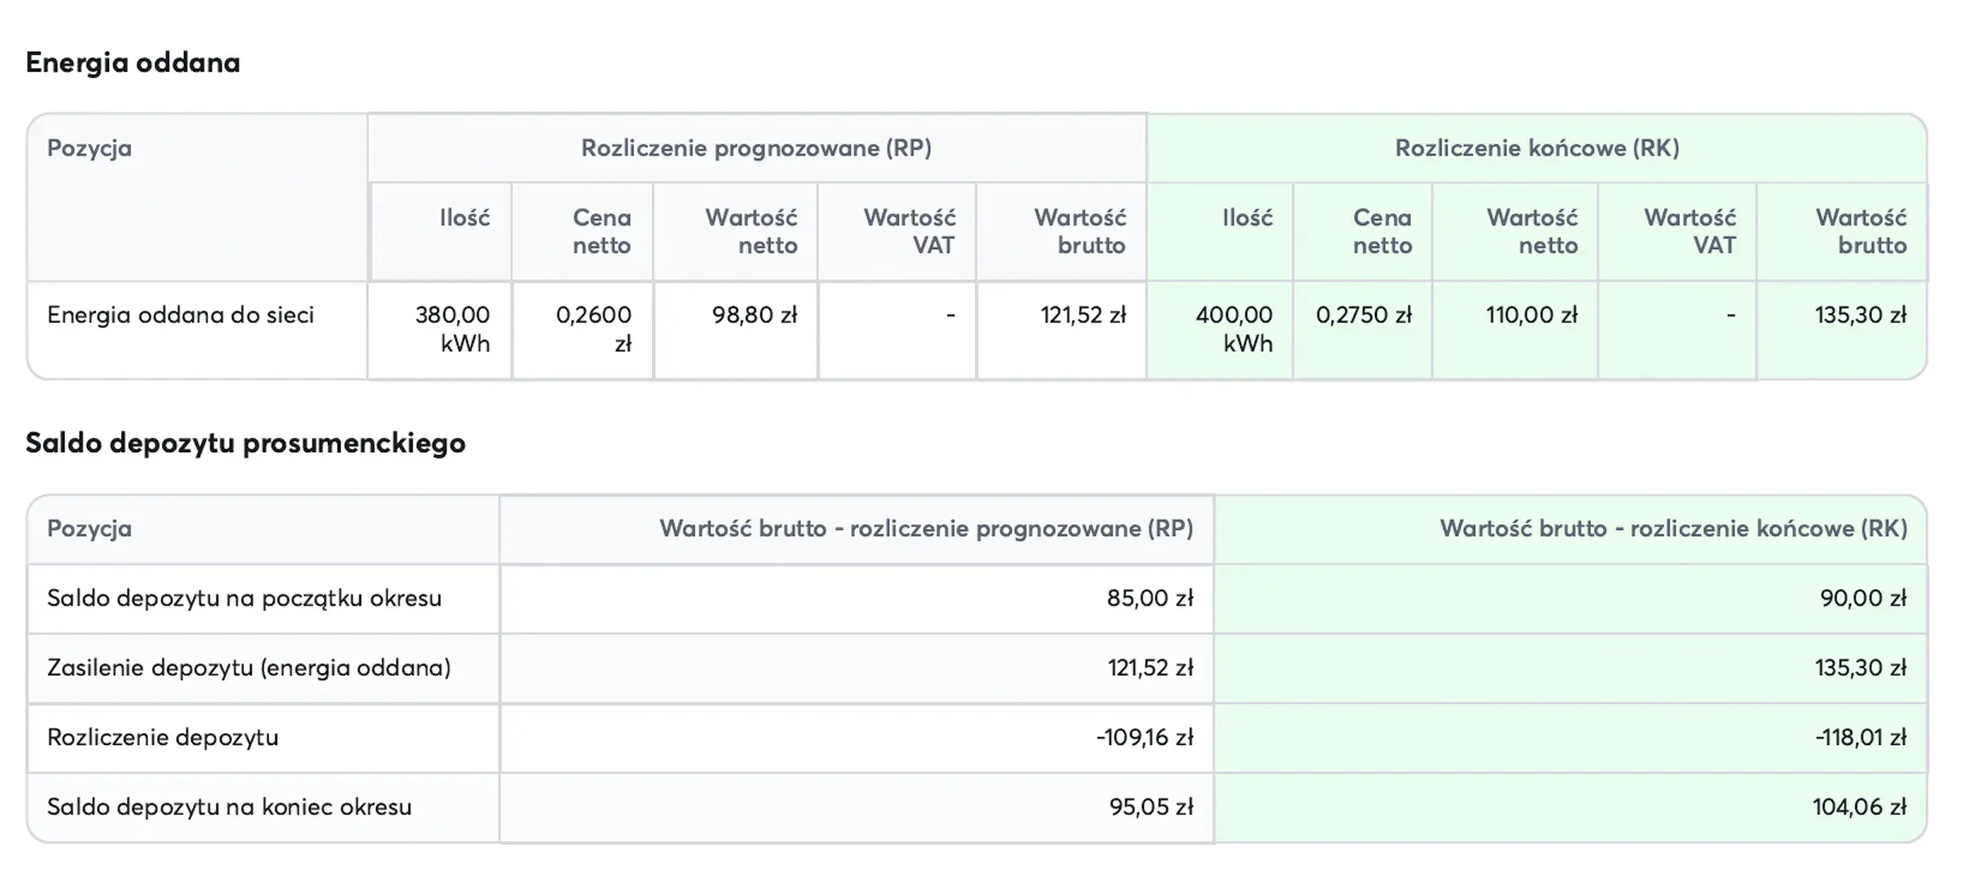Select 'Zasilenie depozytu (energia oddana)' row label
The image size is (1969, 888).
(x=249, y=668)
